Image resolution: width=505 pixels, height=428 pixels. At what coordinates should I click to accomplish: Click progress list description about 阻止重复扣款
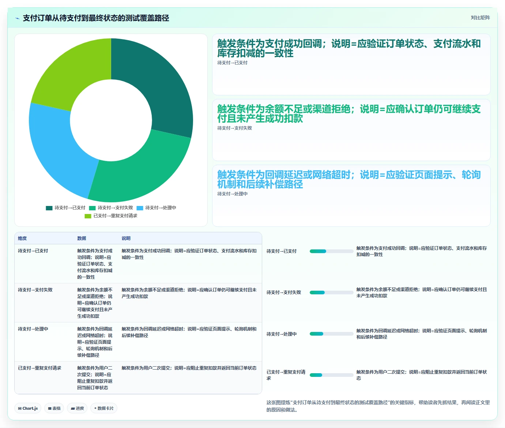point(422,375)
